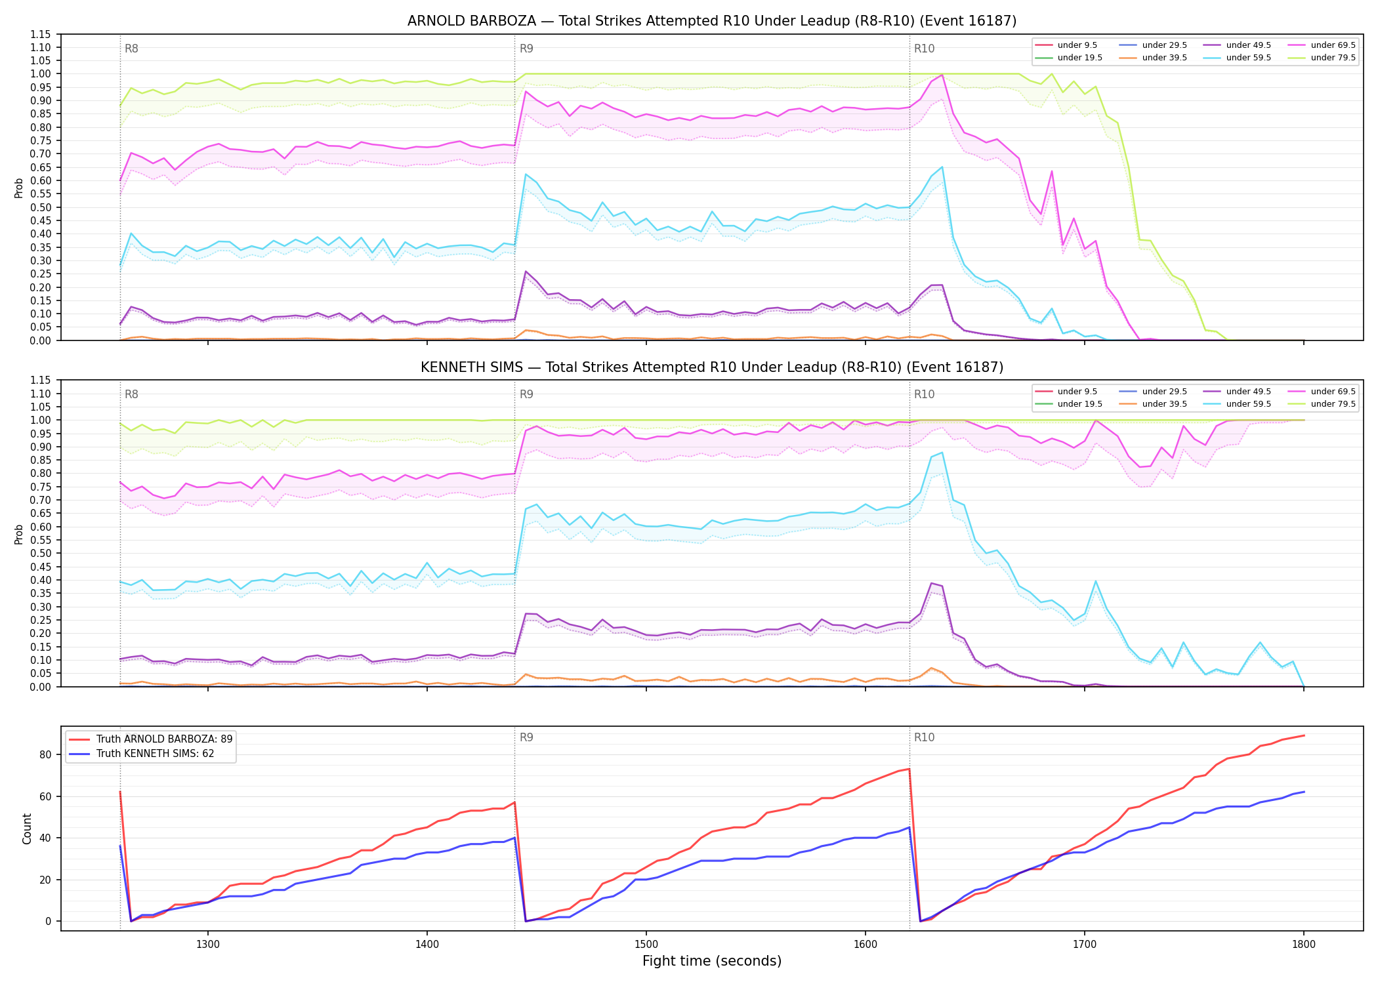Click the R8 round label in Sims chart
Image resolution: width=1378 pixels, height=984 pixels.
click(x=131, y=394)
